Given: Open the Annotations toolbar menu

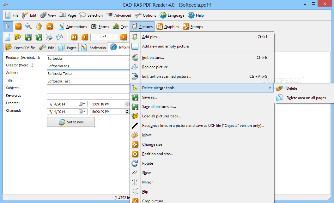Looking at the screenshot, I should click(x=73, y=26).
